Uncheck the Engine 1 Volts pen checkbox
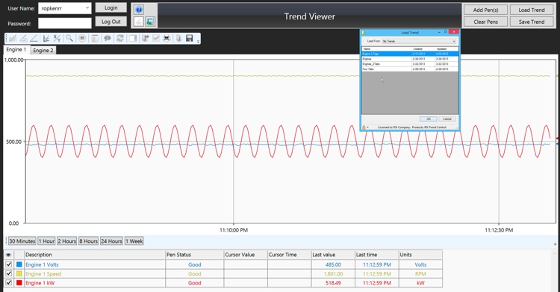The image size is (560, 292). tap(8, 264)
